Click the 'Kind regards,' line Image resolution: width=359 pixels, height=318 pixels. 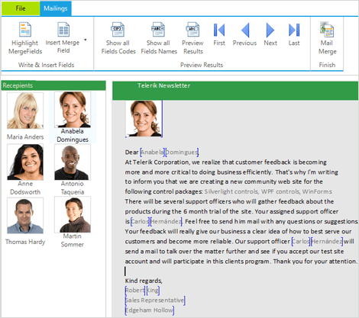click(144, 281)
